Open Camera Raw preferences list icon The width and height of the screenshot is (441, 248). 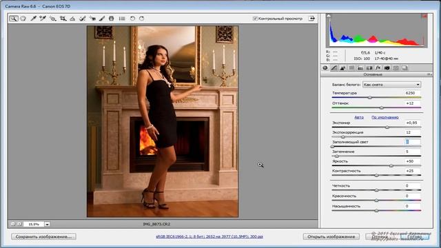click(x=122, y=19)
